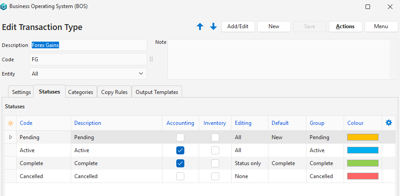
Task: Select the red Cancelled colour swatch
Action: (363, 176)
